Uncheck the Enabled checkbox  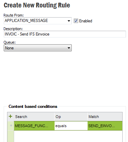point(76,21)
